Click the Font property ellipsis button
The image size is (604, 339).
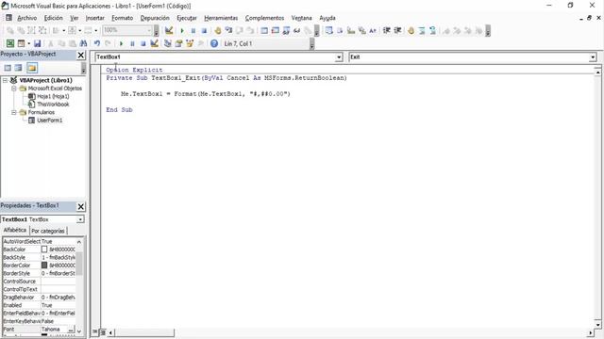(72, 330)
